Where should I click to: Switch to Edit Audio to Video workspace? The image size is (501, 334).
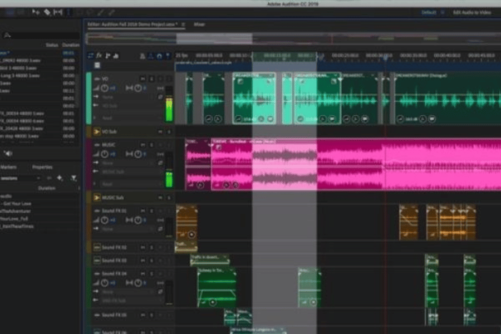471,12
